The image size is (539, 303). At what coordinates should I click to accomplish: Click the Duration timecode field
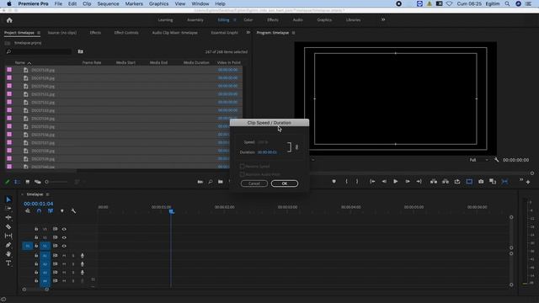coord(267,152)
